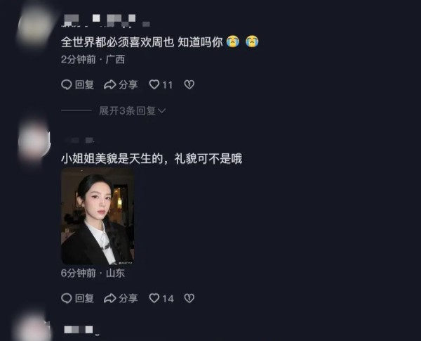Click the comment text 全世界都必须喜欢周也
Screen dimensions: 421x341
tap(118, 42)
